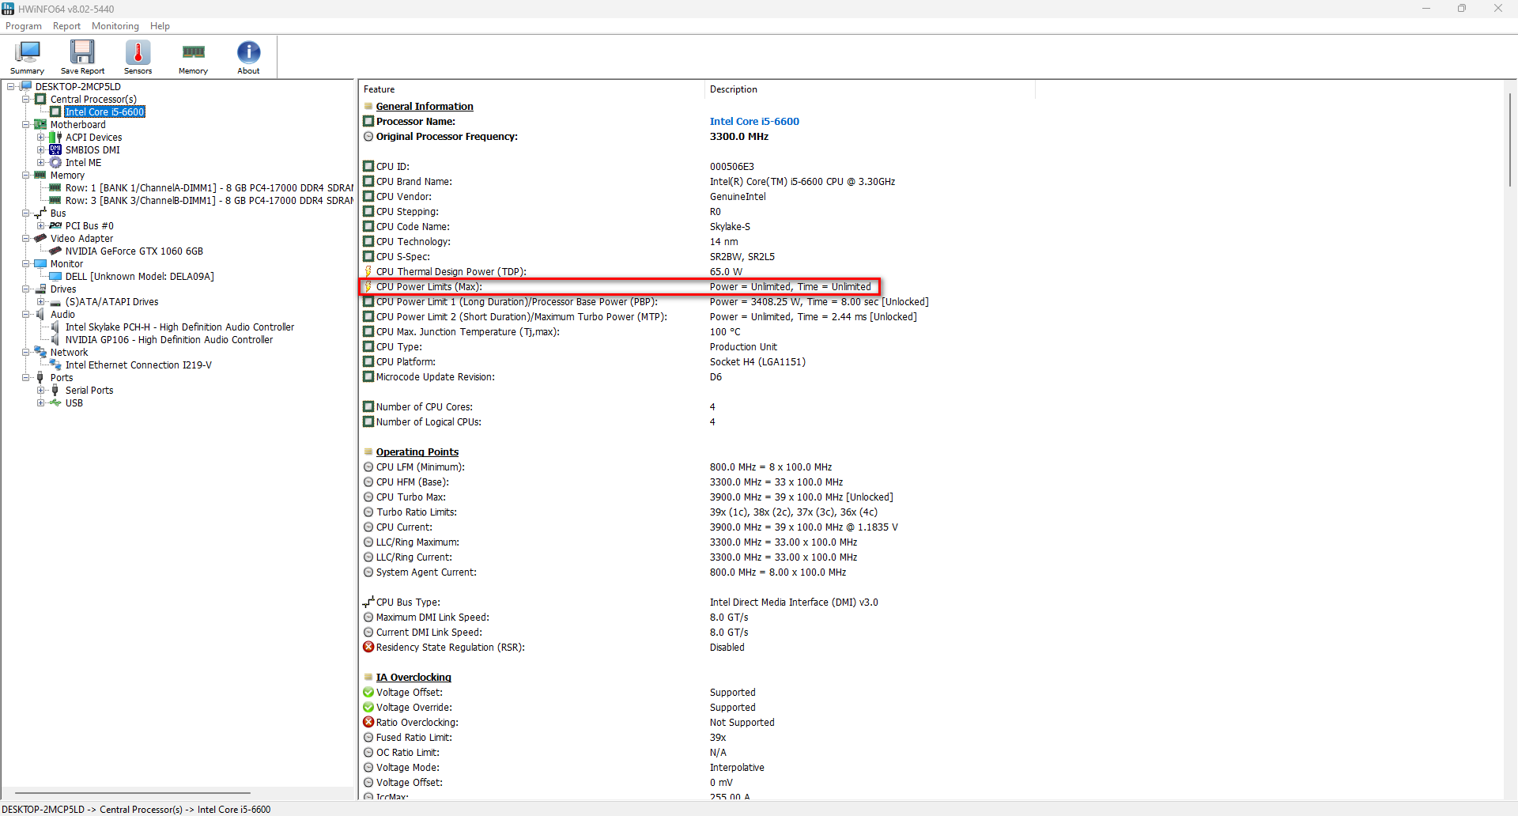Click the Audio speaker icon
1518x816 pixels.
[40, 314]
